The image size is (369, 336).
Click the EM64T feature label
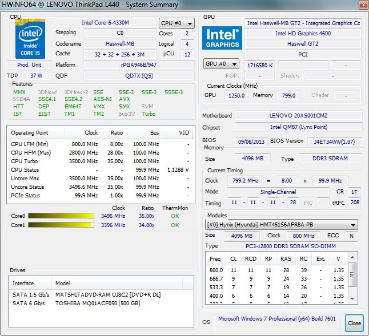coord(73,107)
